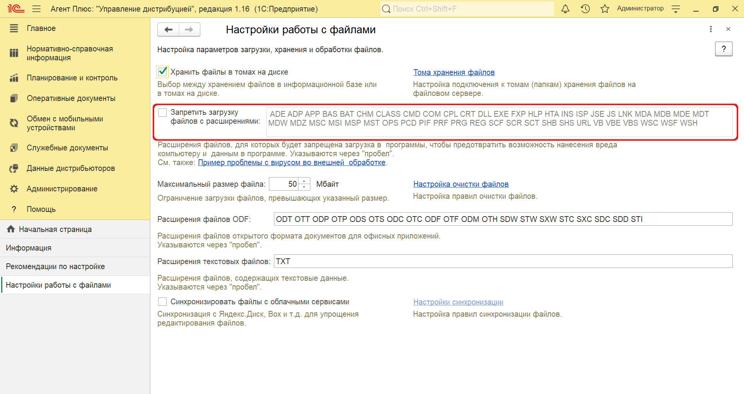Go forward with the right arrow button
Viewport: 744px width, 394px height.
[189, 29]
